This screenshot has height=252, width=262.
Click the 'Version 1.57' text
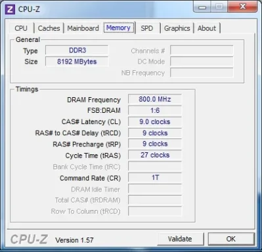[74, 240]
